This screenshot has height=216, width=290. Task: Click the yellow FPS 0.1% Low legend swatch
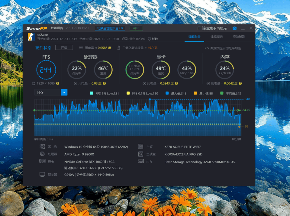(128, 93)
